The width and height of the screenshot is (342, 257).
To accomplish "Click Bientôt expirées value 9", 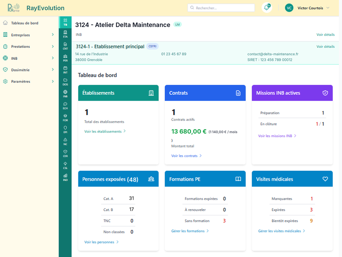I will pos(311,221).
